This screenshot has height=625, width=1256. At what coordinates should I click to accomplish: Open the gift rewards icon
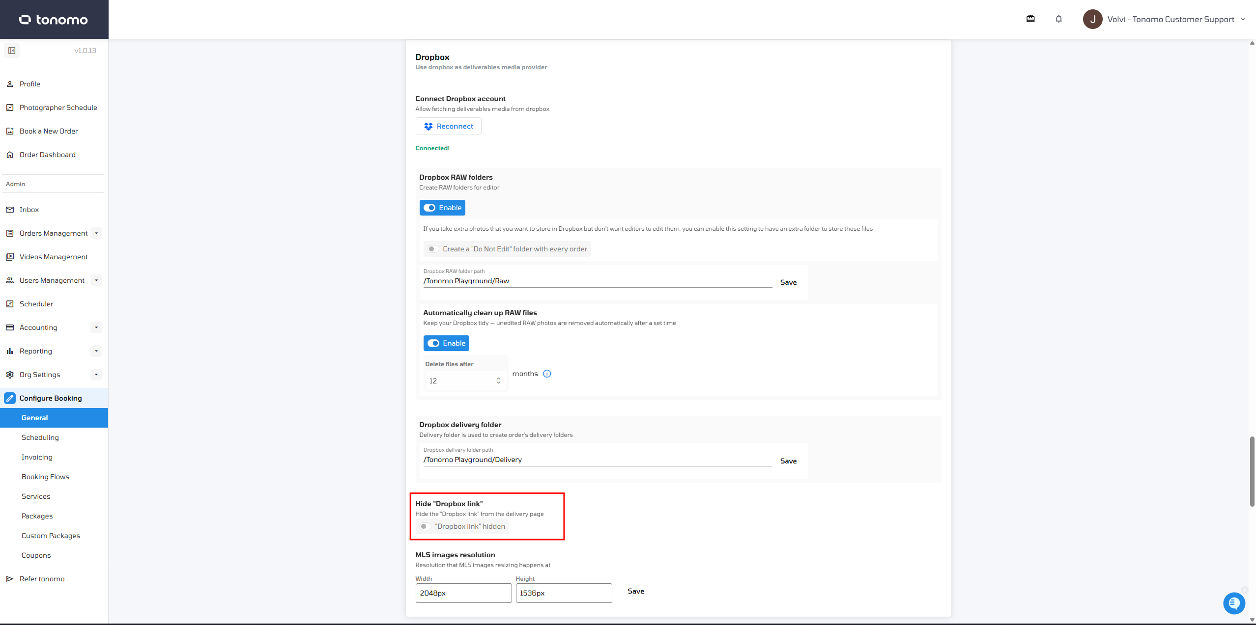pyautogui.click(x=1030, y=19)
